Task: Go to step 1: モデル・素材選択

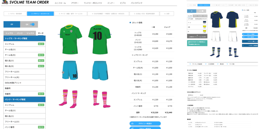Action: point(15,14)
